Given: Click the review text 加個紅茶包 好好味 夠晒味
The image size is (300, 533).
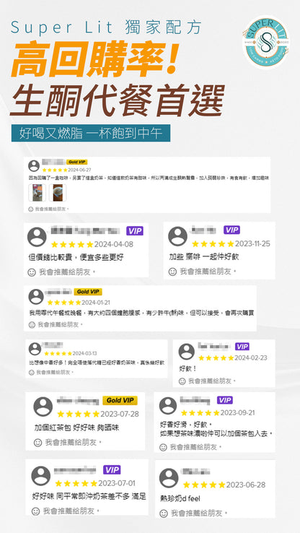Looking at the screenshot, I should tap(77, 428).
